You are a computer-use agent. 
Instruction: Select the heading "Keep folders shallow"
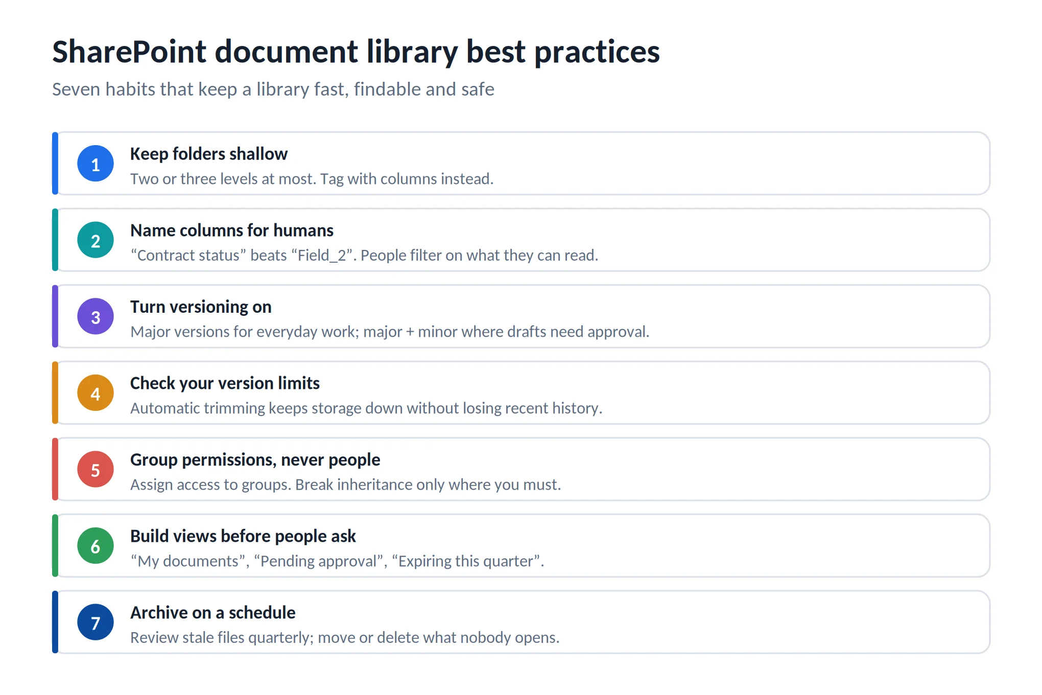(209, 154)
